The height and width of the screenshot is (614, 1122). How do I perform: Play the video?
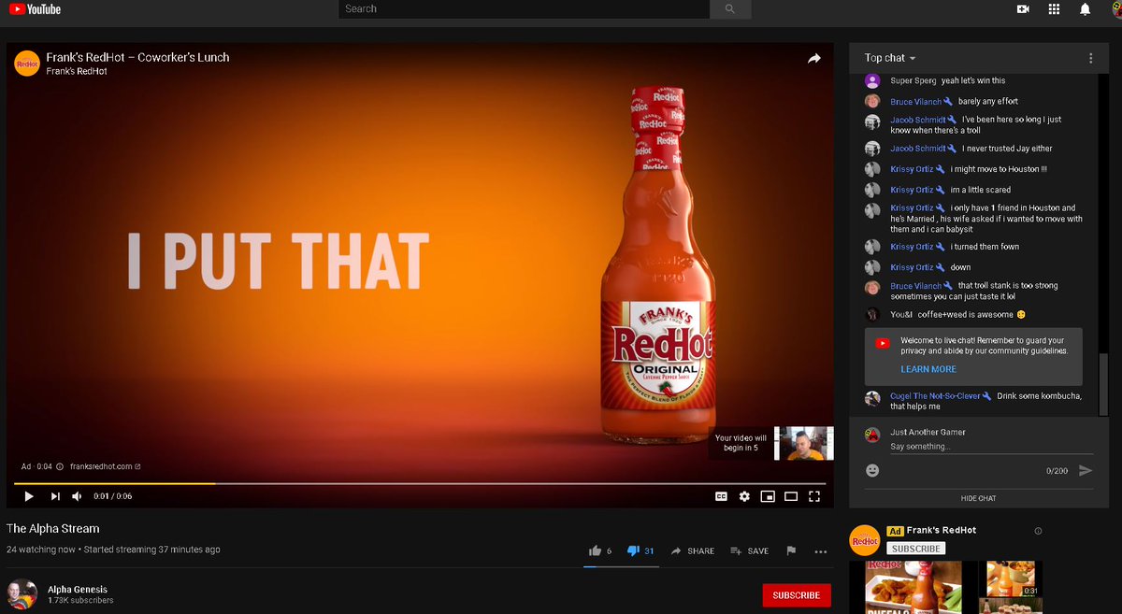pos(29,496)
